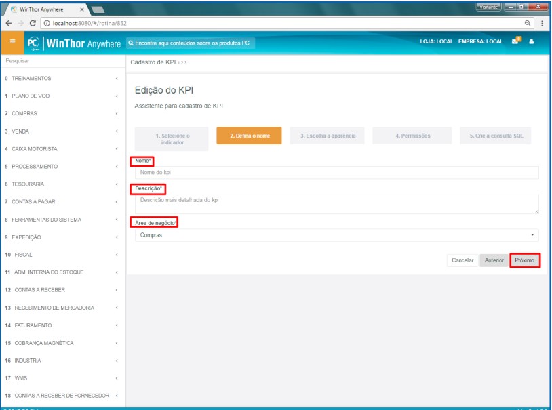Click the EMPRESA: LOCAL header text
The width and height of the screenshot is (552, 410).
click(480, 41)
